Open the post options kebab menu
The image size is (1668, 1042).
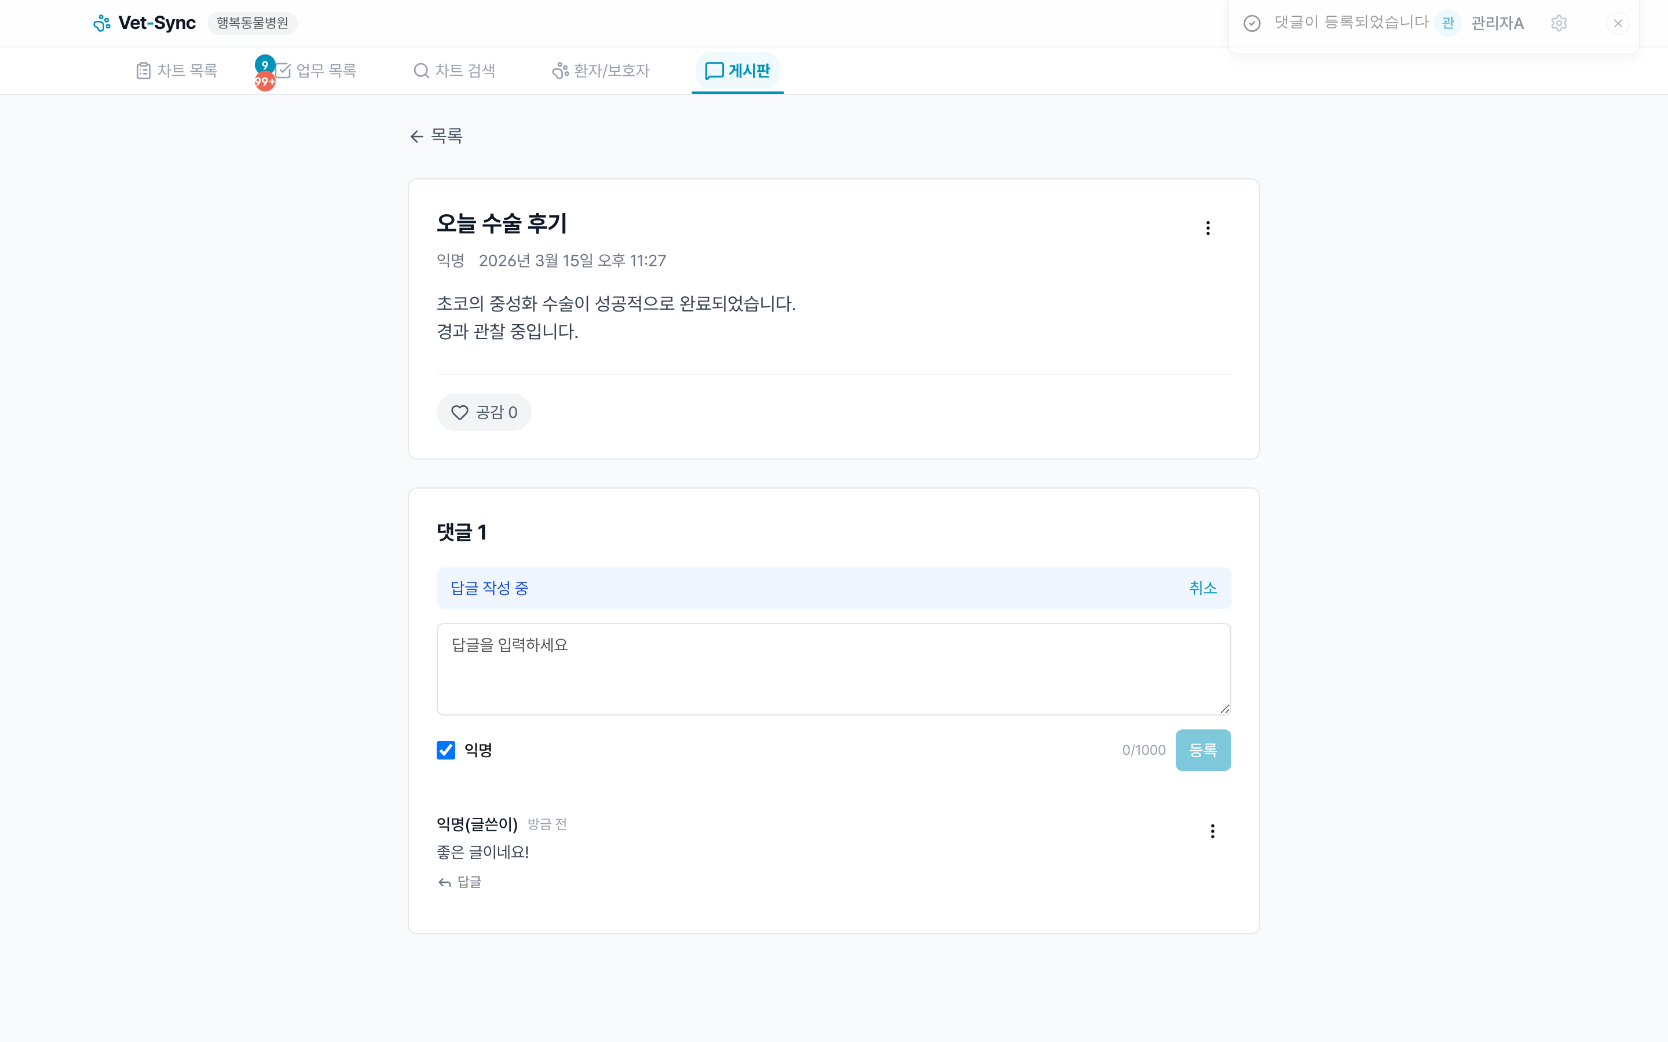tap(1208, 228)
